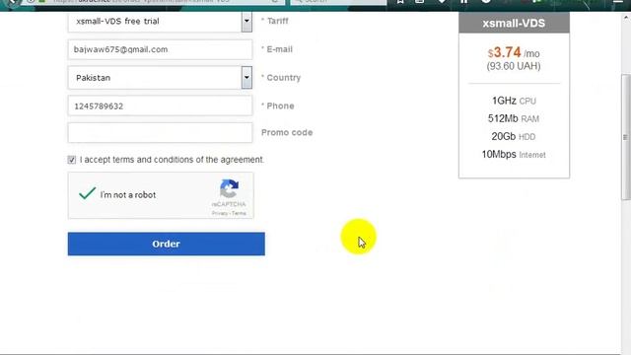The height and width of the screenshot is (355, 631).
Task: Click the xsmall-VDS plan header
Action: [x=514, y=23]
